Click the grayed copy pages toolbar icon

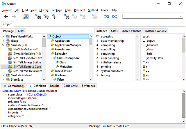coord(83,17)
